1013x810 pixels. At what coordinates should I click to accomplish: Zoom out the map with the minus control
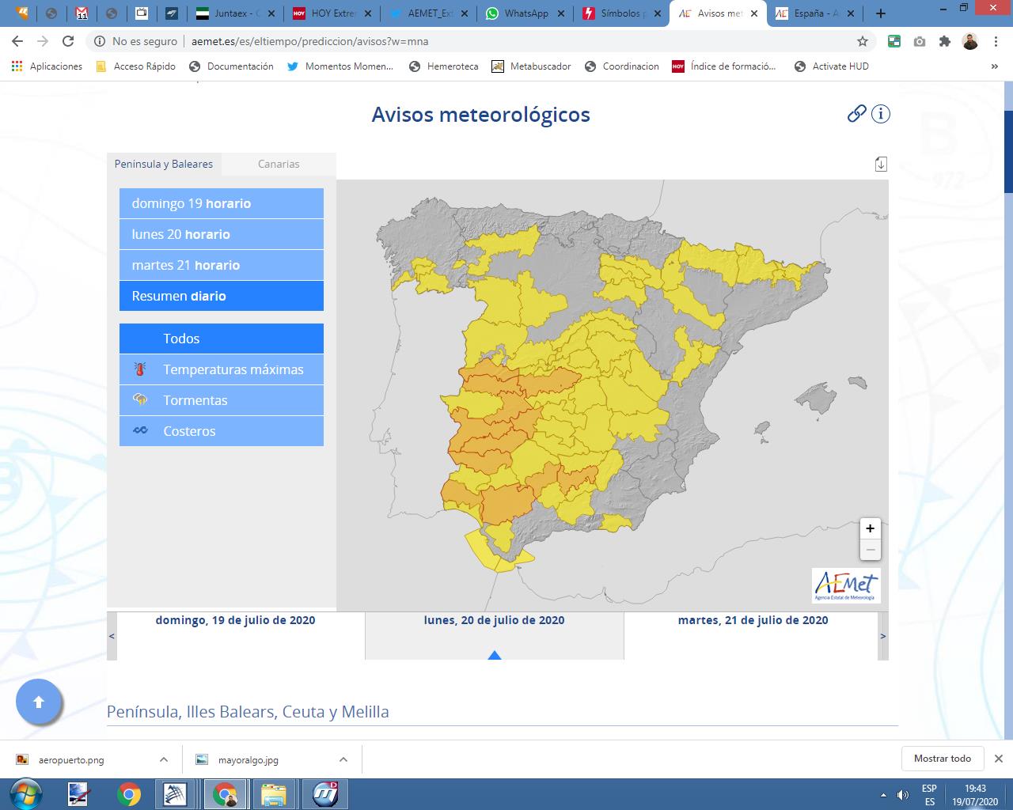click(870, 549)
